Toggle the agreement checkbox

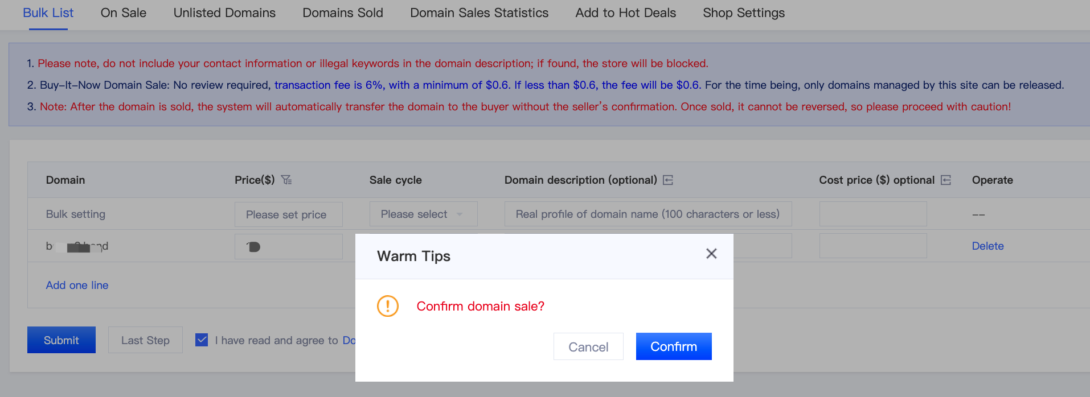pos(202,340)
